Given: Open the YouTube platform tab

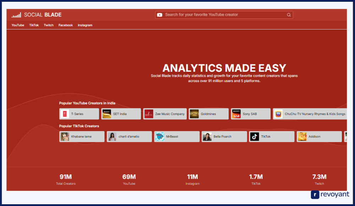Looking at the screenshot, I should pos(18,25).
